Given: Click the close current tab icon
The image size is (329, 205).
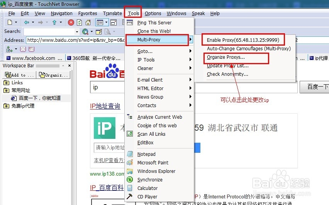Looking at the screenshot, I should pyautogui.click(x=23, y=49).
